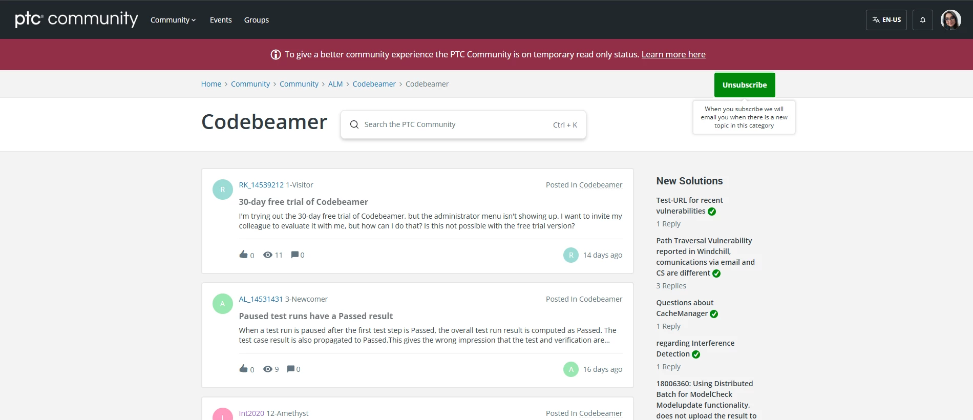This screenshot has width=973, height=420.
Task: Click the 3 Replies count text
Action: [x=671, y=286]
